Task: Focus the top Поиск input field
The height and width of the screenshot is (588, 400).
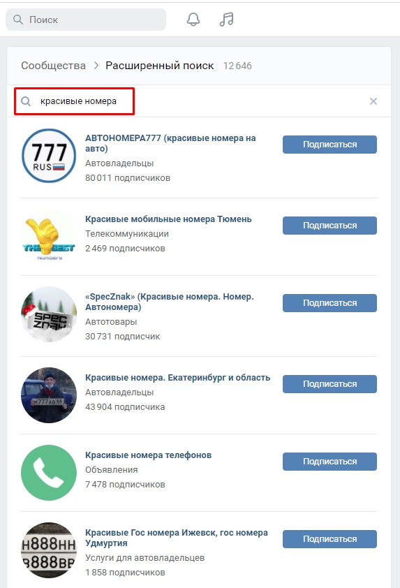Action: point(86,20)
